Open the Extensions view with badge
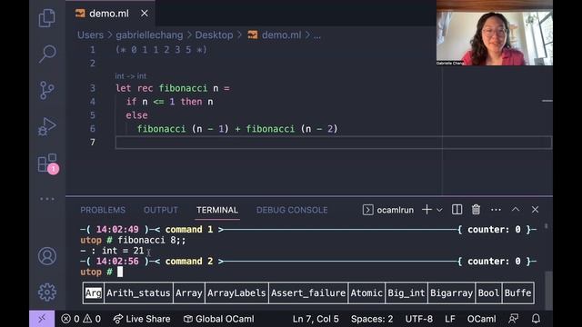This screenshot has height=327, width=582. pyautogui.click(x=48, y=163)
